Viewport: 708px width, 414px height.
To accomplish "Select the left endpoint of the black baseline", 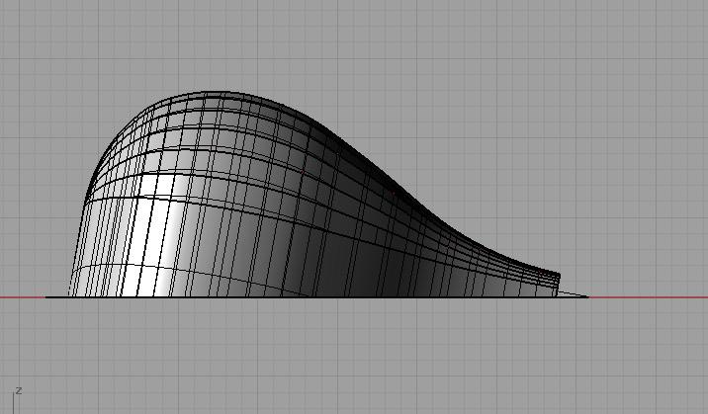I will tap(46, 296).
